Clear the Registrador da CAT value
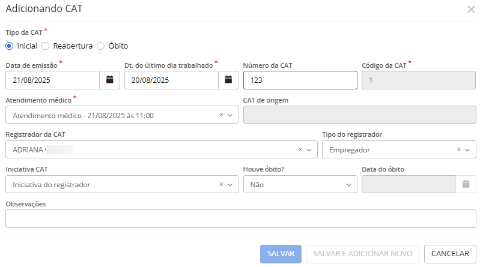Screen dimensions: 480x267 [300, 149]
